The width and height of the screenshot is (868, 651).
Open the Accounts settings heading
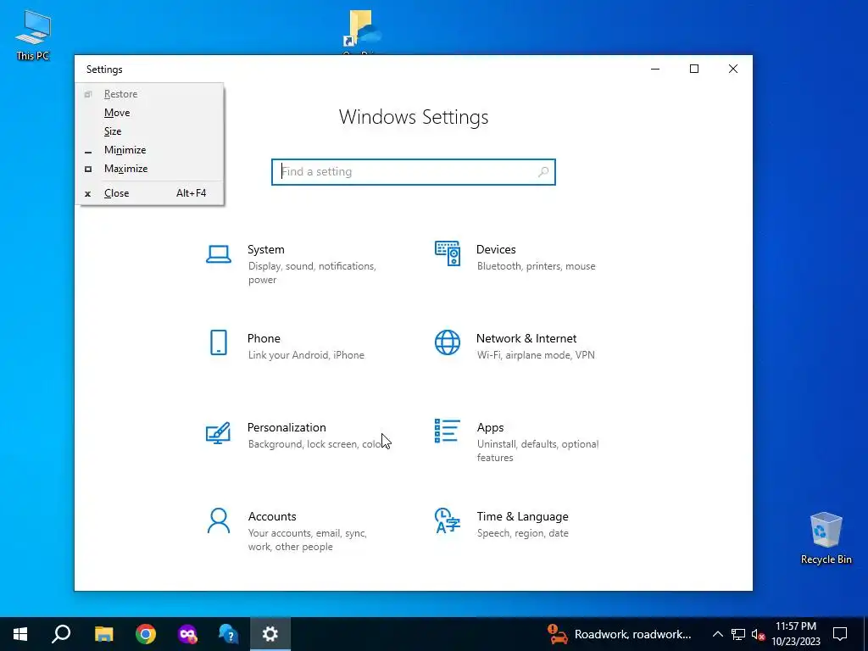coord(272,516)
